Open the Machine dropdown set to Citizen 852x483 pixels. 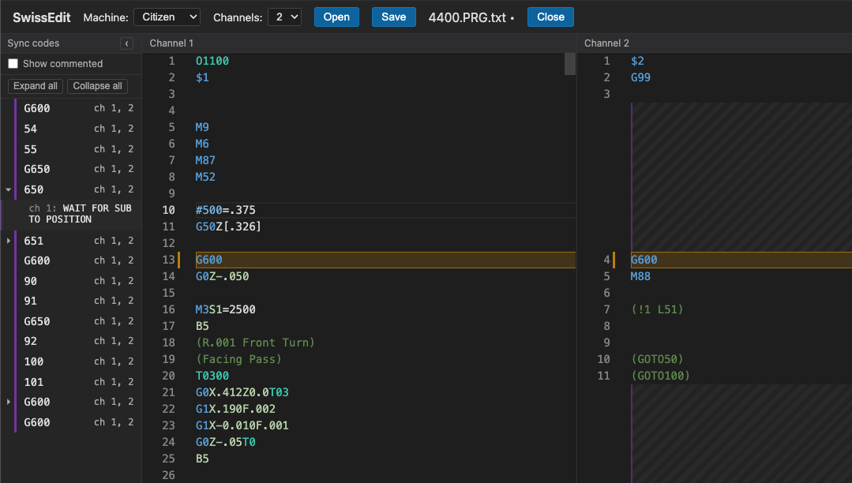[x=167, y=17]
